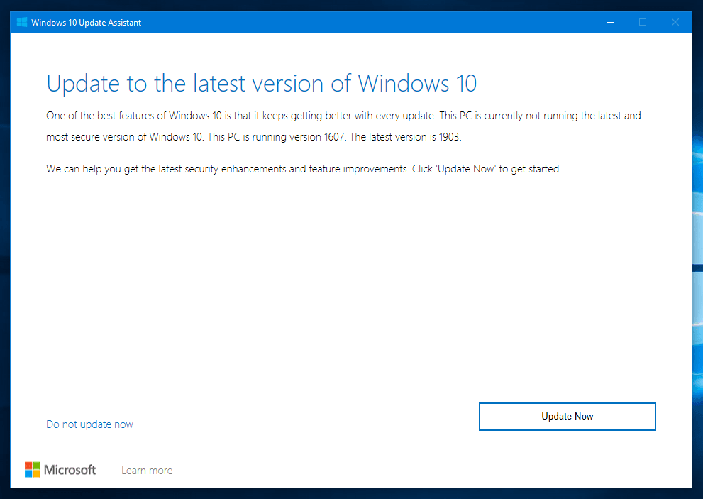
Task: Click the Windows logo in the title bar
Action: (x=22, y=23)
